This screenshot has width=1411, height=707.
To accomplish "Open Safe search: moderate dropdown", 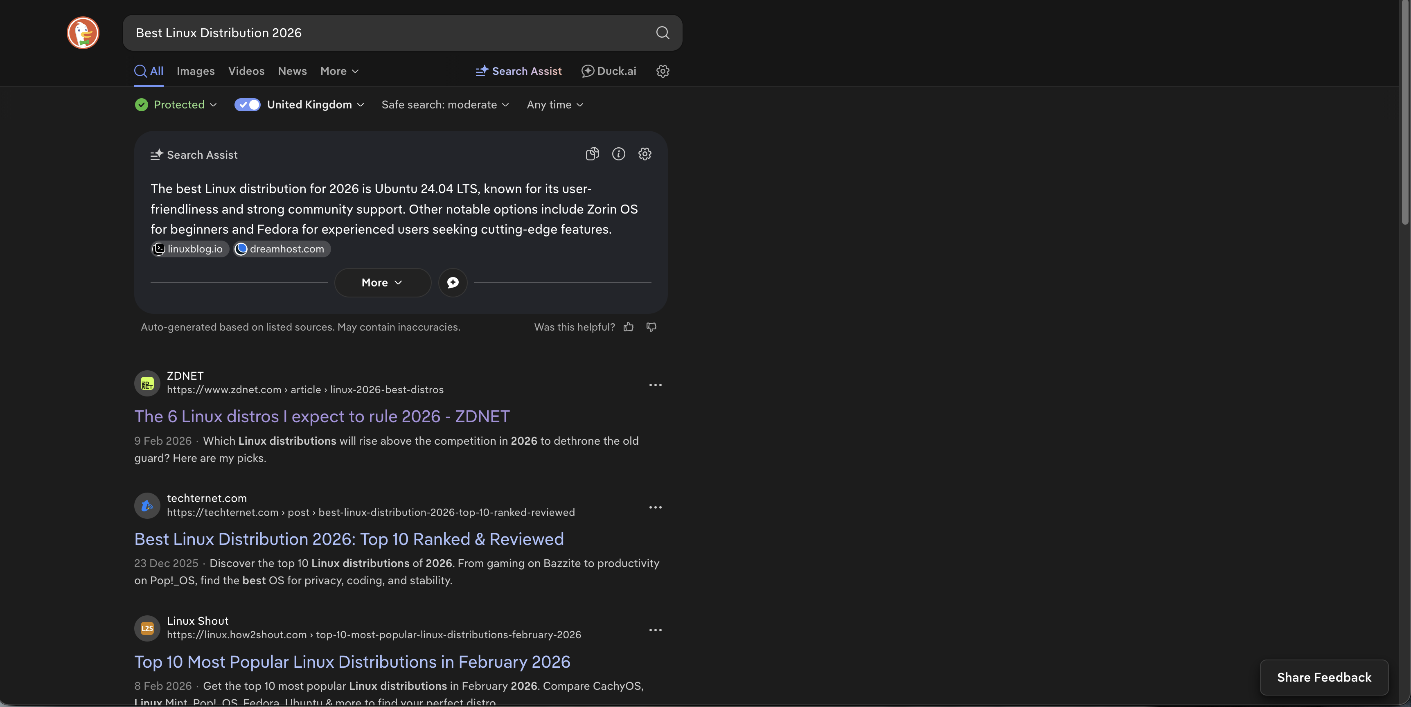I will [445, 105].
